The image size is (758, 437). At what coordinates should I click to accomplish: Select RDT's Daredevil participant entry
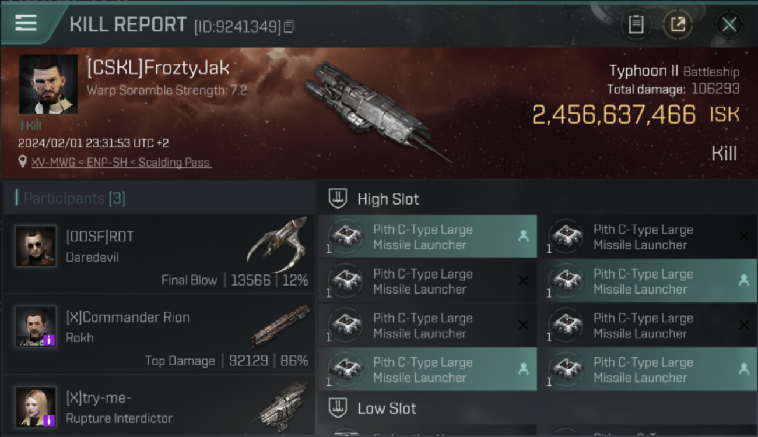point(159,255)
